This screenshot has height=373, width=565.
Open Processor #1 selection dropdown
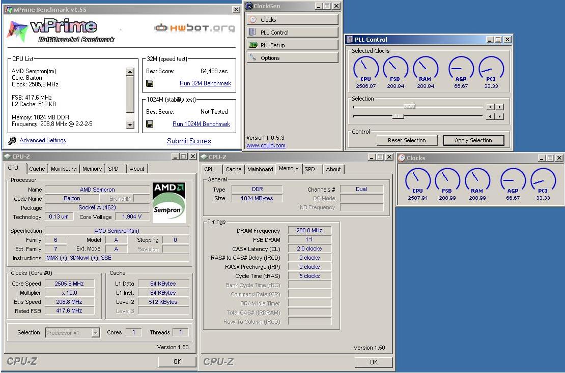tap(95, 333)
